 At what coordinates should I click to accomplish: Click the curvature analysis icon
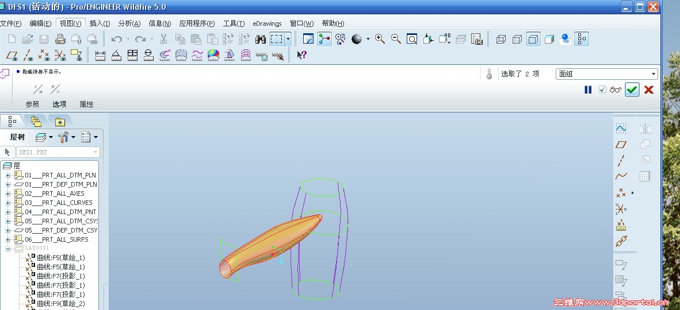click(x=165, y=55)
